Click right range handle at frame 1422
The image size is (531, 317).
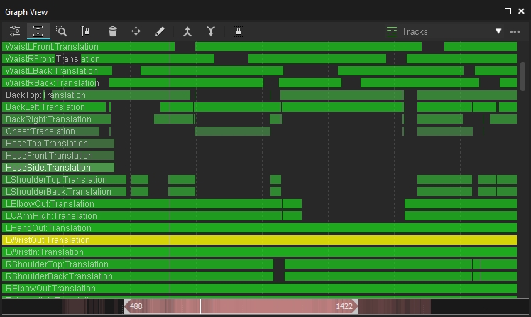coord(355,306)
